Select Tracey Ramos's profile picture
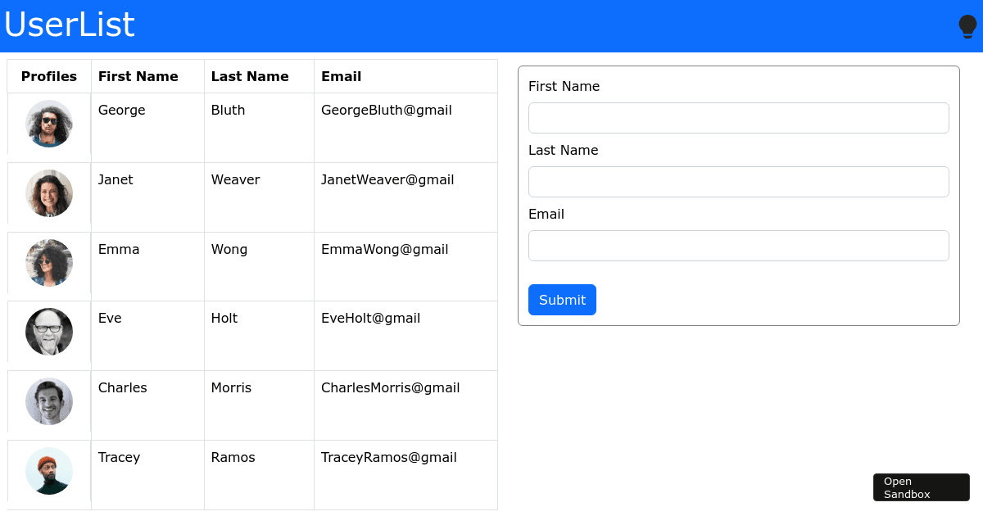983x516 pixels. pyautogui.click(x=49, y=471)
